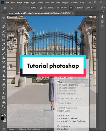Open the Properties sliders panel icon

pos(102,26)
